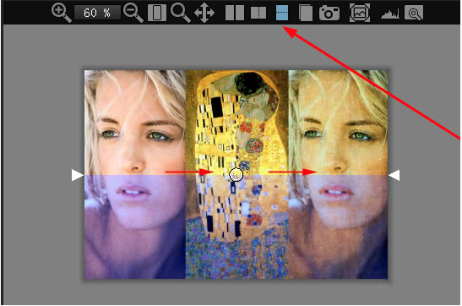
Task: Toggle the highlighted horizontal split preview
Action: [x=282, y=13]
